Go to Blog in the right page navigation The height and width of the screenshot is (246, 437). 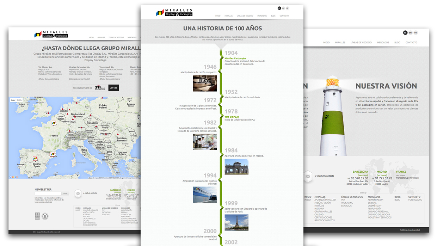pos(397,43)
